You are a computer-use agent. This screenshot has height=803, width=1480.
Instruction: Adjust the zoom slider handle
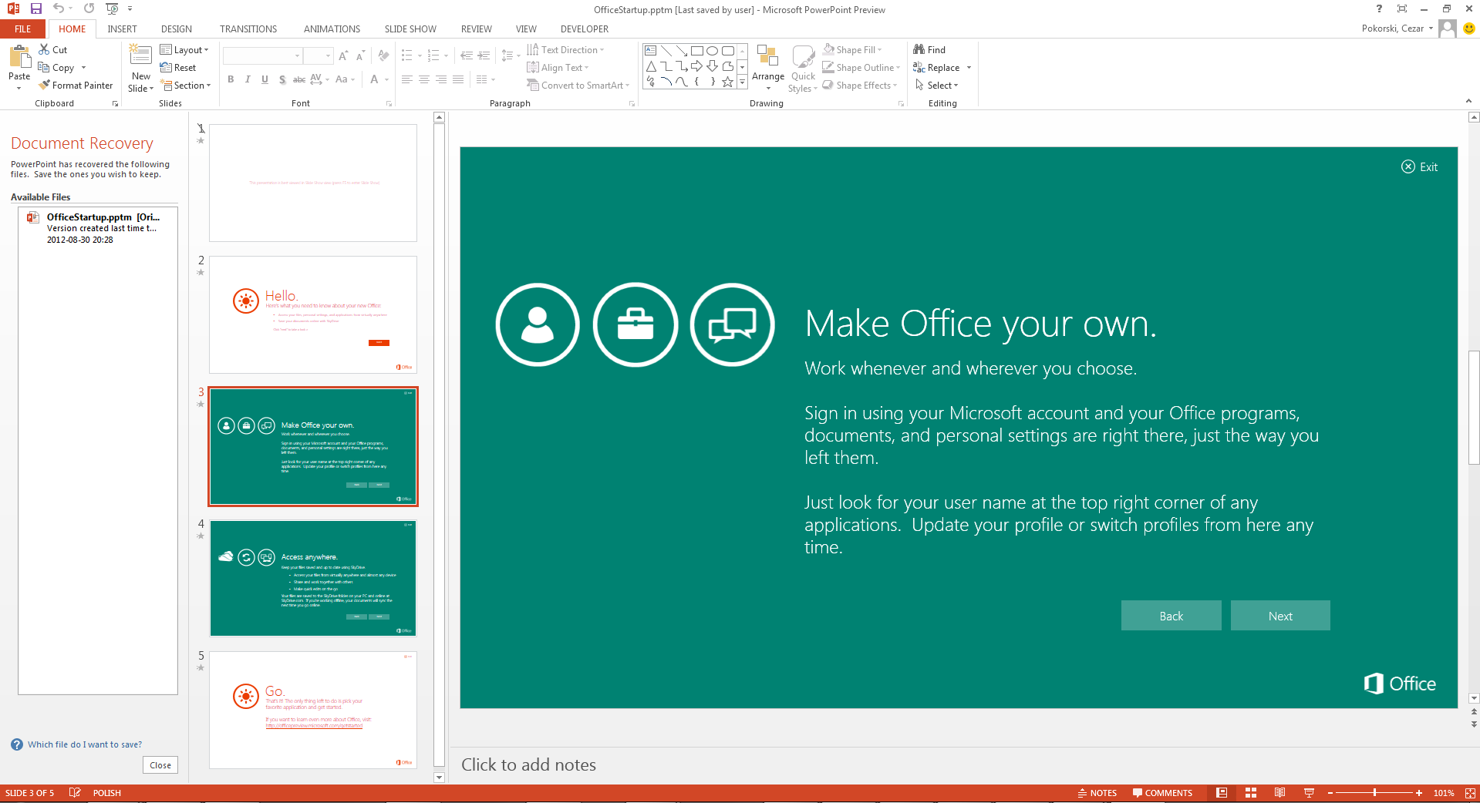(1374, 793)
